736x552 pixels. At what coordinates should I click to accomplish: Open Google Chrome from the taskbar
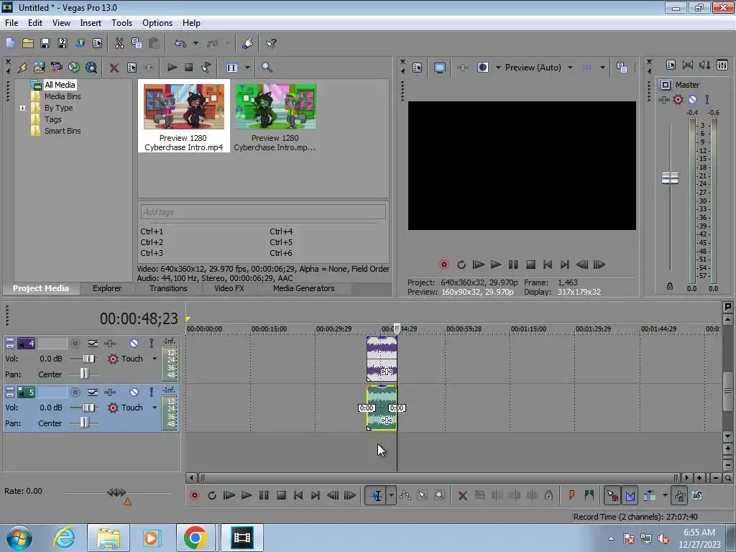(x=195, y=538)
